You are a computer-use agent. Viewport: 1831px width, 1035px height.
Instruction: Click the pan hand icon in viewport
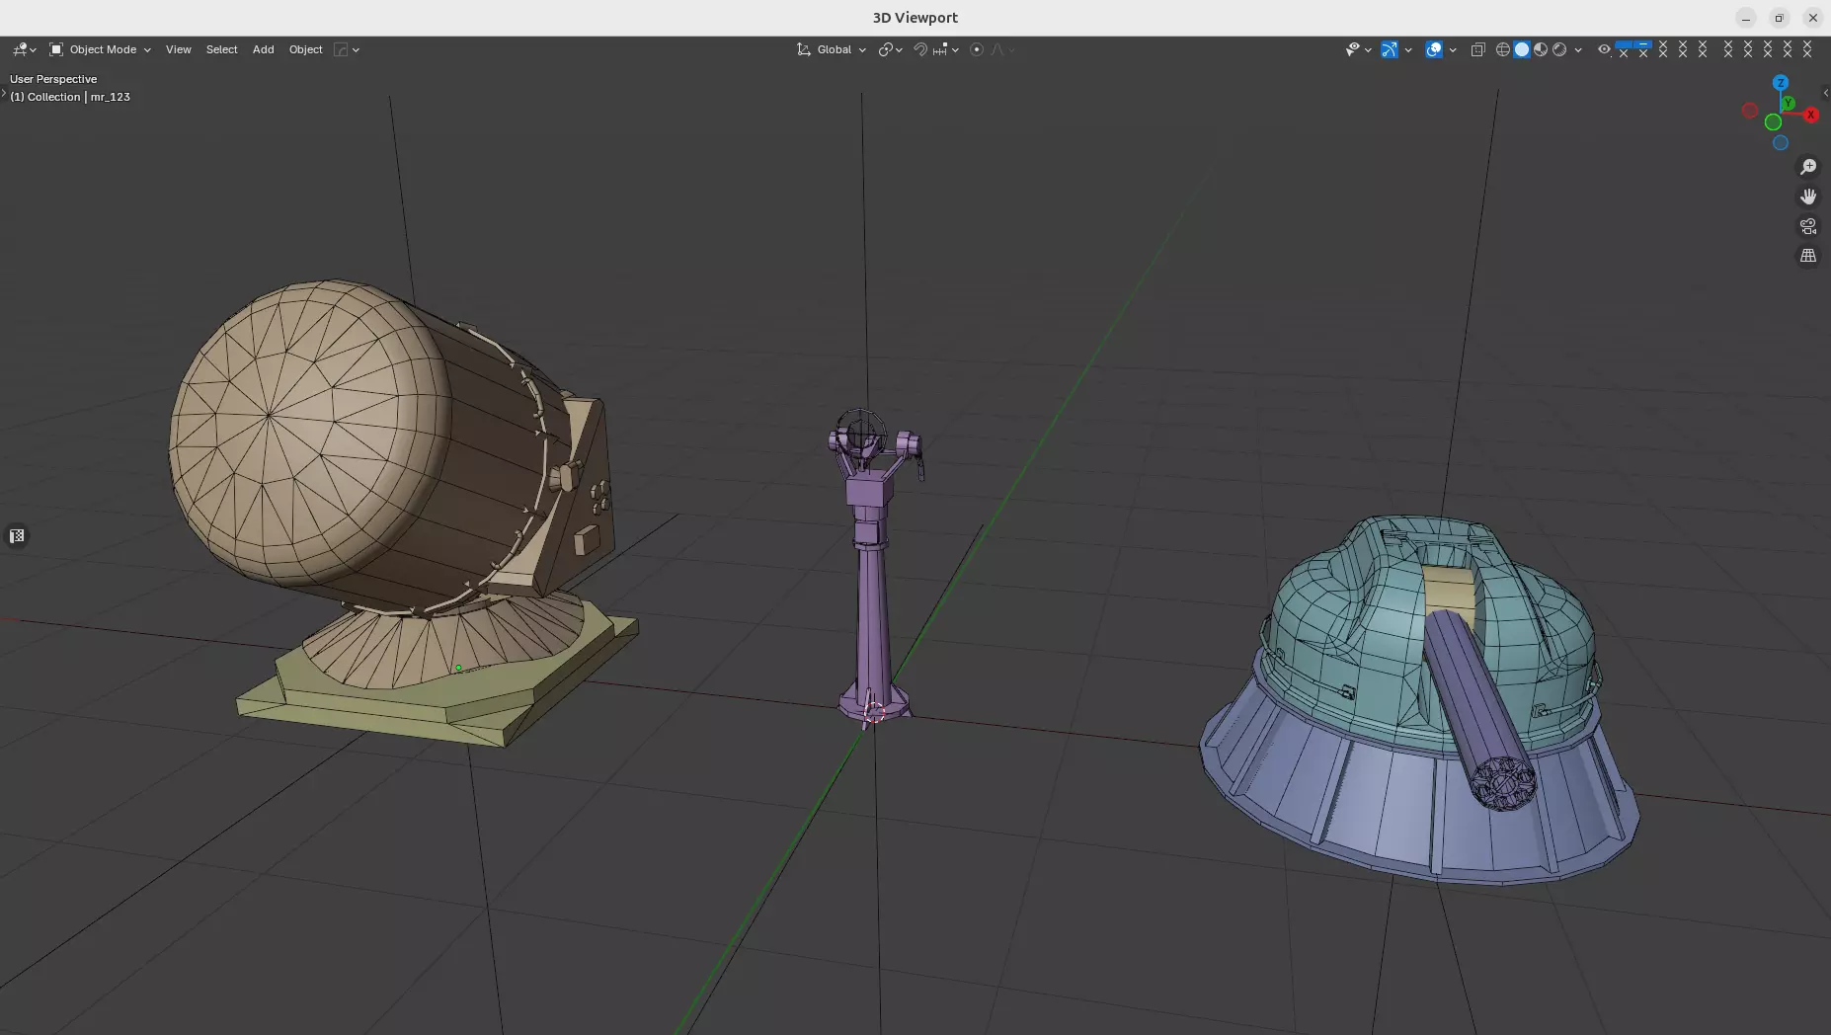[x=1808, y=197]
